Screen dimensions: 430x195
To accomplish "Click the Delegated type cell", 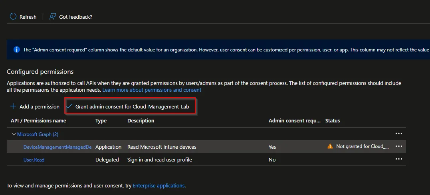I will [107, 160].
